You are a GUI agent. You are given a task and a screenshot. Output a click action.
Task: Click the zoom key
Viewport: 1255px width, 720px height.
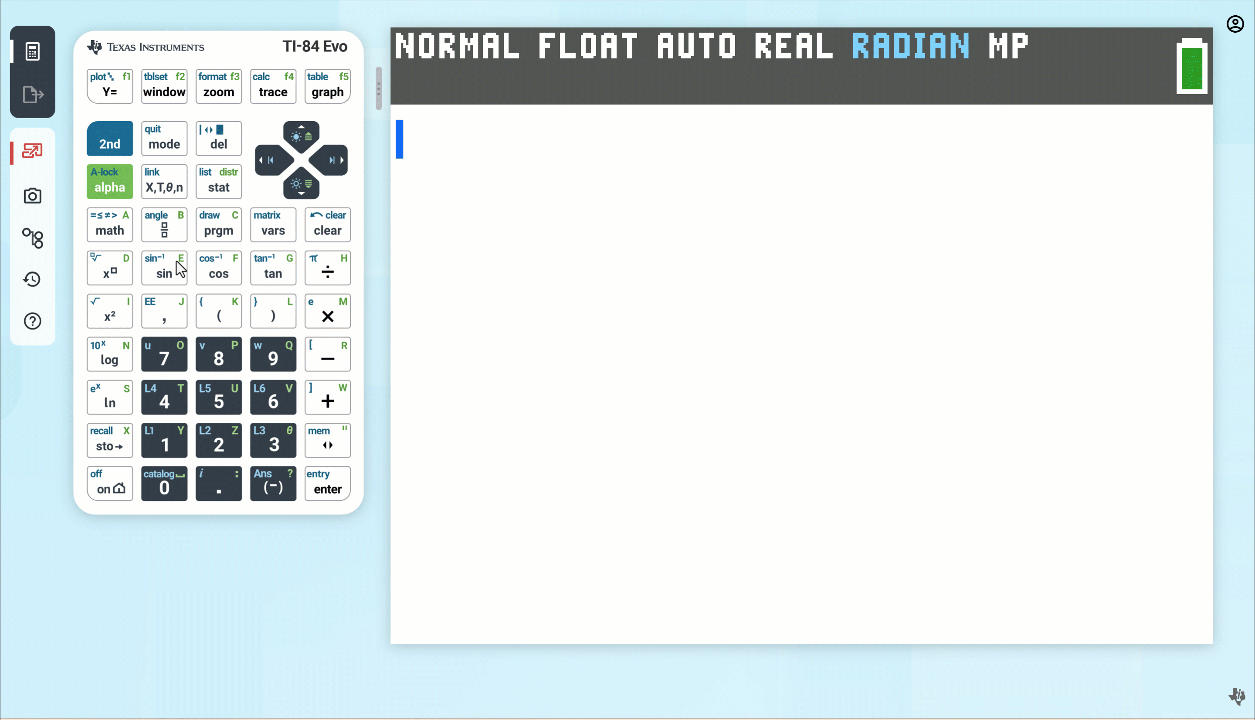(218, 86)
